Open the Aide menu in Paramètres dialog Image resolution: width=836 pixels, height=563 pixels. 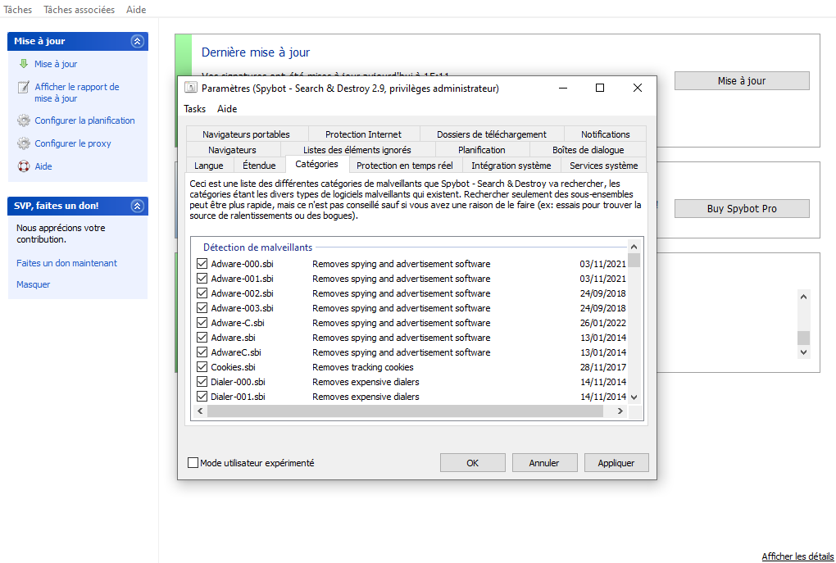click(227, 109)
